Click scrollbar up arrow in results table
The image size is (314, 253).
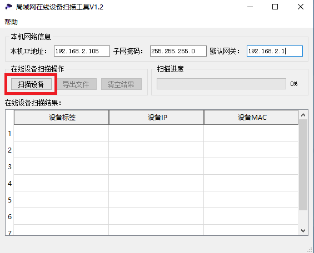coord(303,115)
